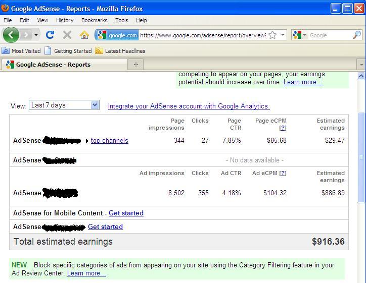
Task: Go to the Home page icon
Action: (84, 35)
